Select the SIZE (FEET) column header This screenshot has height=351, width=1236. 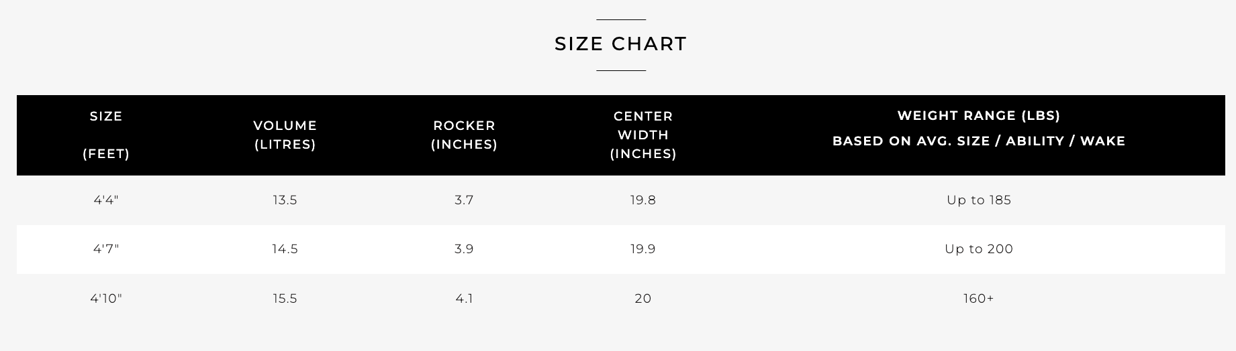click(x=106, y=135)
